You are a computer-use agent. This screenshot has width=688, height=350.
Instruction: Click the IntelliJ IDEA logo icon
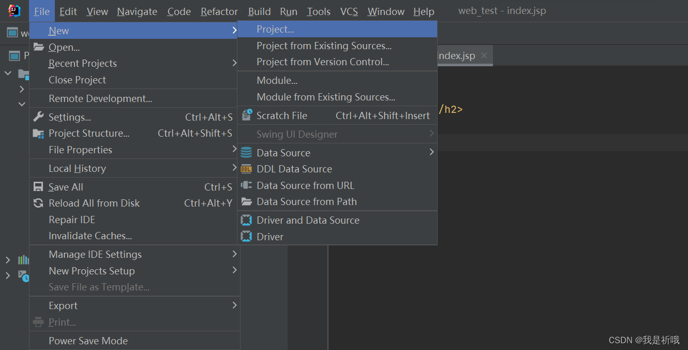[x=14, y=11]
